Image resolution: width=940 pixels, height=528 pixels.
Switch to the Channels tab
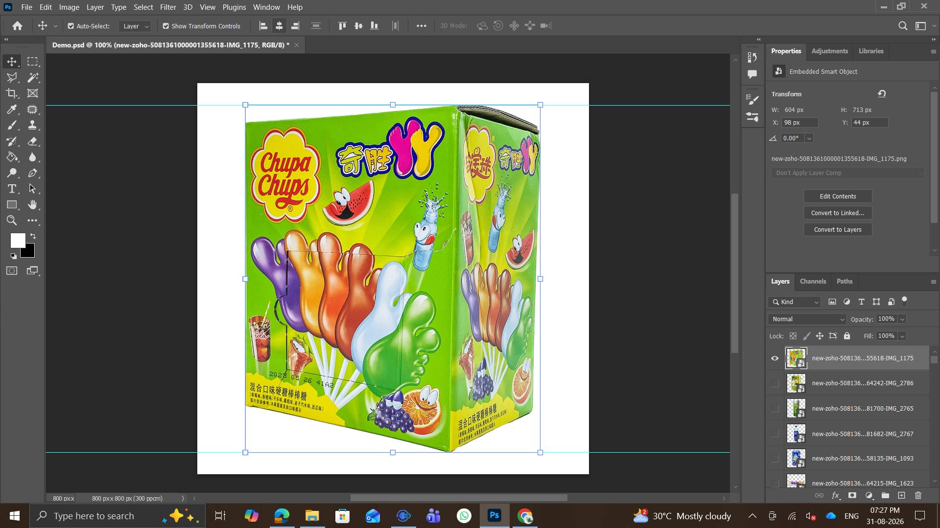coord(813,282)
